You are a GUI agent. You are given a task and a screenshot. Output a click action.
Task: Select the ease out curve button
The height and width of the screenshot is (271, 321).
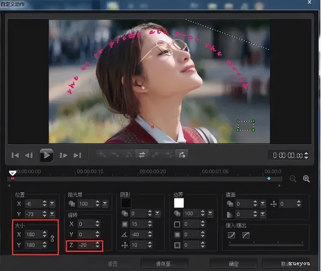click(246, 235)
